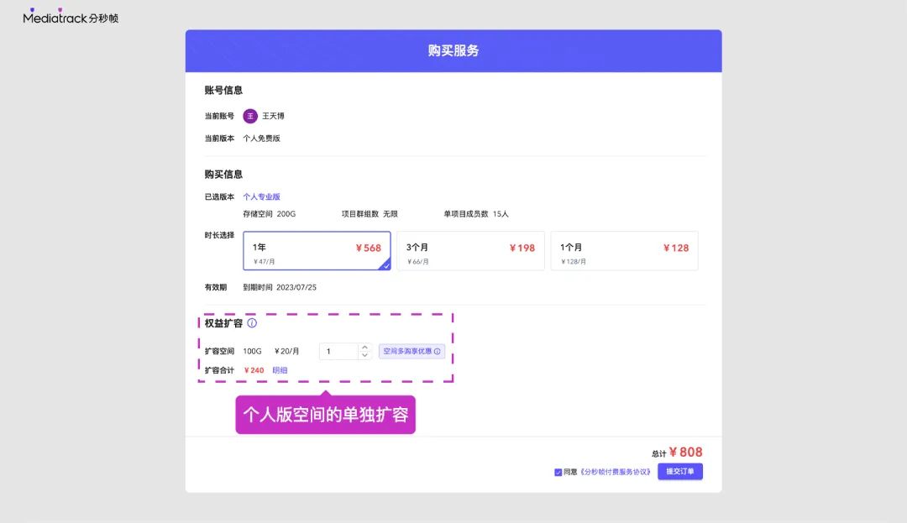Click the 购买服务 header title
This screenshot has width=907, height=523.
pyautogui.click(x=453, y=51)
